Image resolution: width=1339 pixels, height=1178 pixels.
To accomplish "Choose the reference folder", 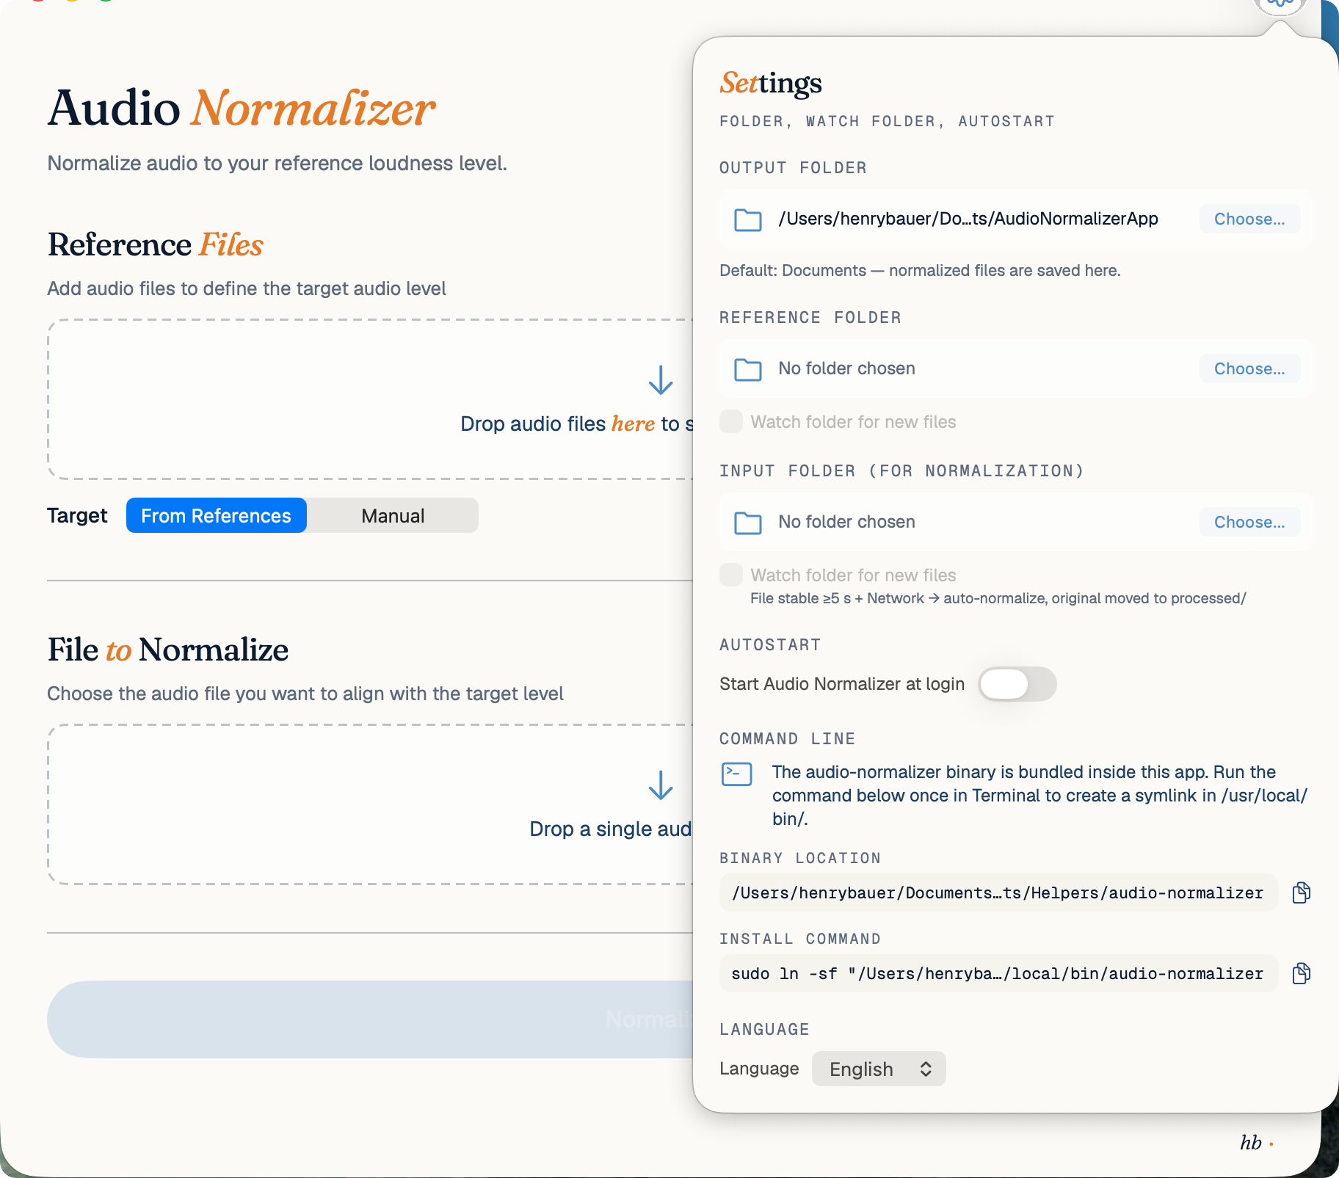I will pos(1249,368).
